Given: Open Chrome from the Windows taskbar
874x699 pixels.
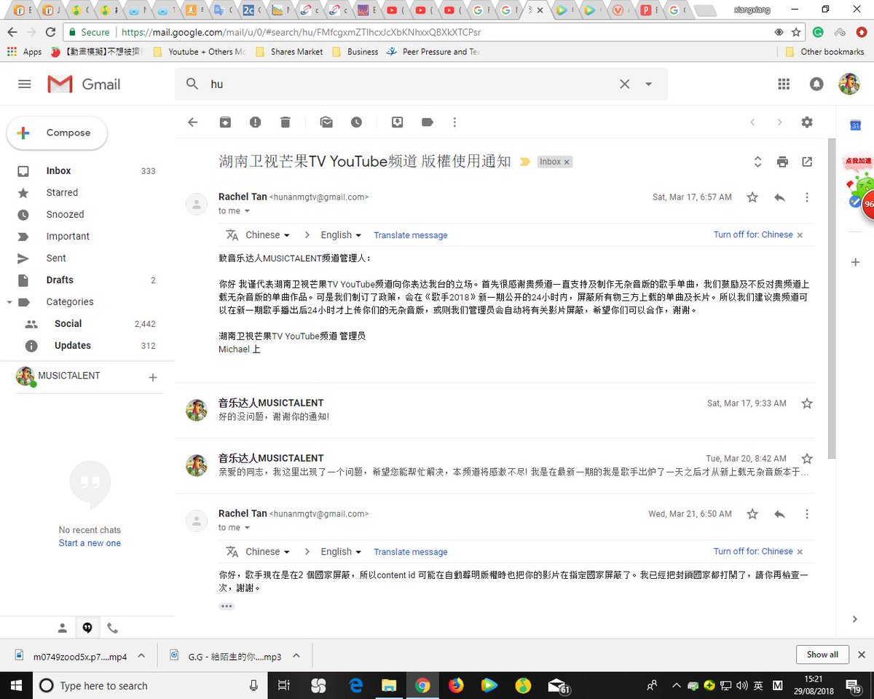Looking at the screenshot, I should [422, 685].
